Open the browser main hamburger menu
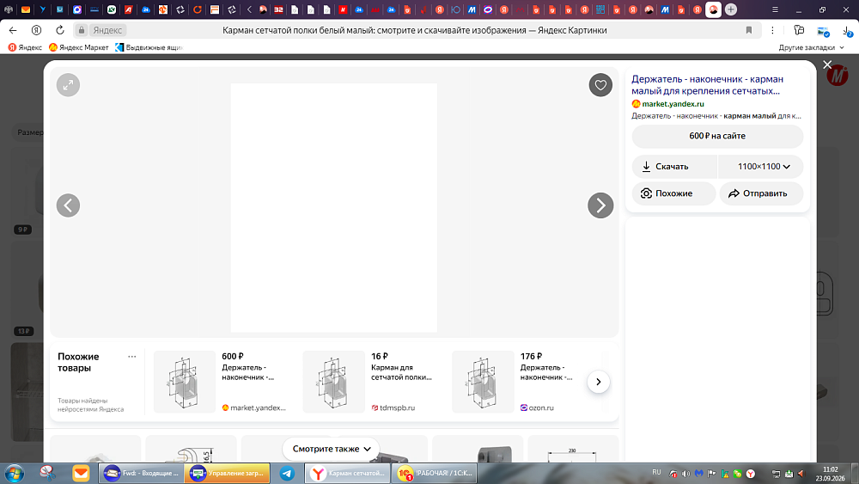859x484 pixels. [775, 9]
